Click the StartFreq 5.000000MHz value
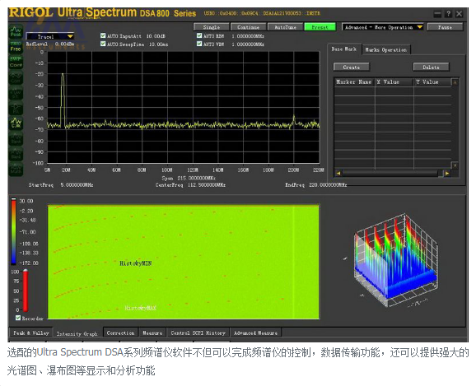The width and height of the screenshot is (476, 386). click(x=77, y=184)
